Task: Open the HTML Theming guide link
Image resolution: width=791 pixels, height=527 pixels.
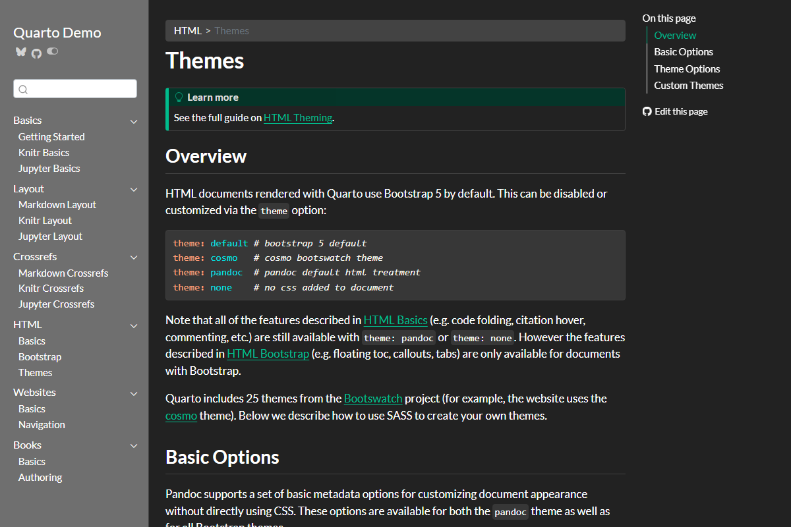Action: (297, 117)
